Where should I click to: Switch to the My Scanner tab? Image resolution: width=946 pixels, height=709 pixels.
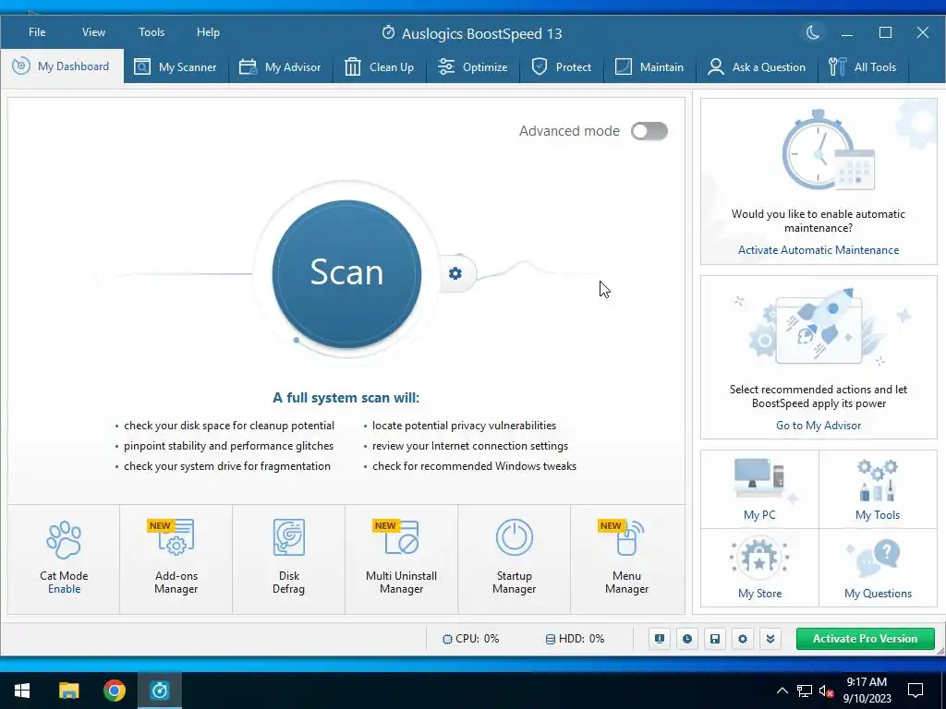point(176,66)
